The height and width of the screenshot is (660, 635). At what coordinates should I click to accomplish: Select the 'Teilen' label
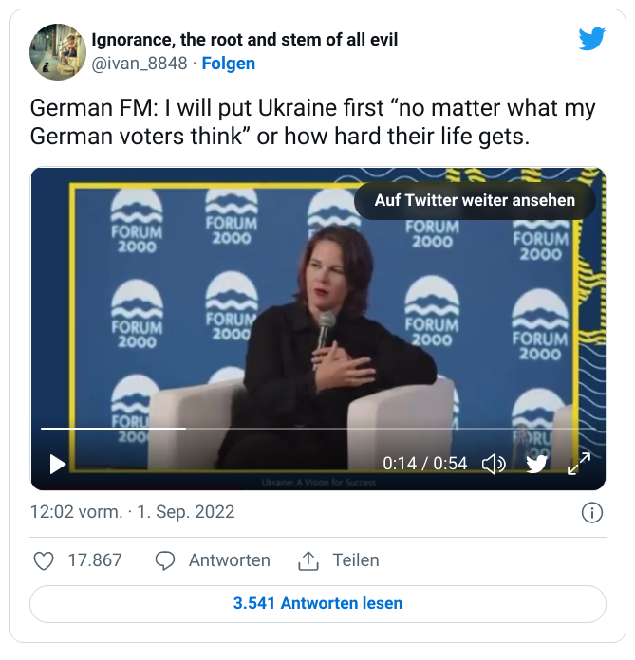pos(356,560)
